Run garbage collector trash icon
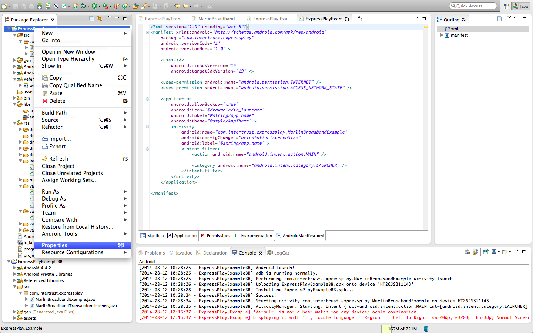This screenshot has width=533, height=333. point(426,329)
